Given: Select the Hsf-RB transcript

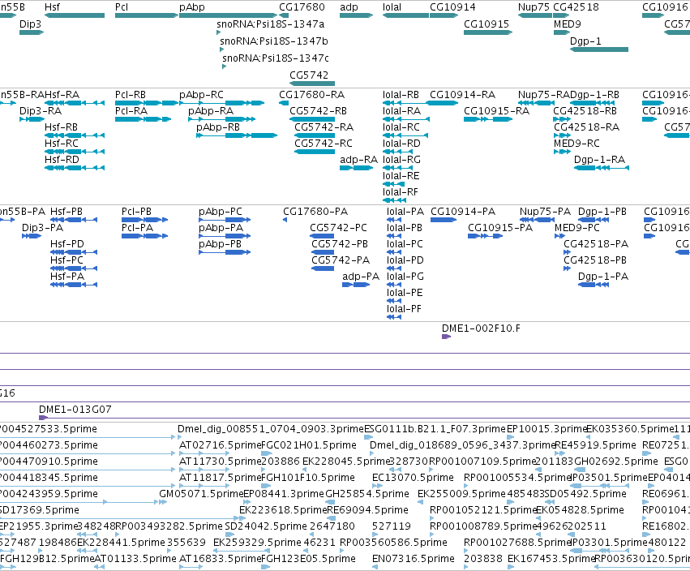Looking at the screenshot, I should (x=75, y=135).
